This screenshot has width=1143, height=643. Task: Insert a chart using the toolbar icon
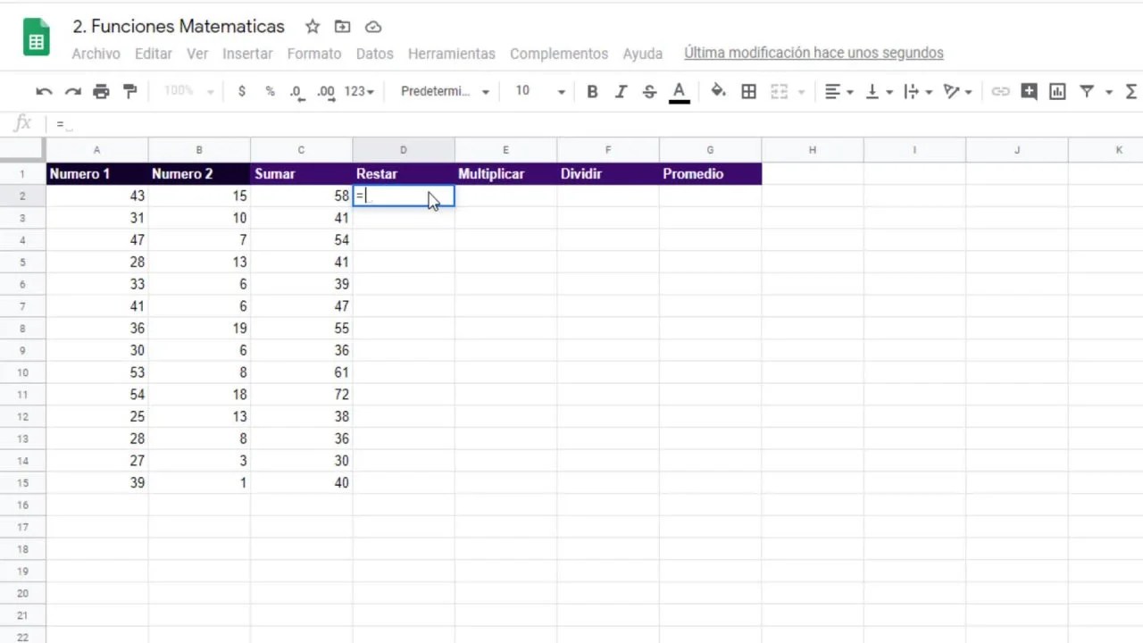[1057, 91]
